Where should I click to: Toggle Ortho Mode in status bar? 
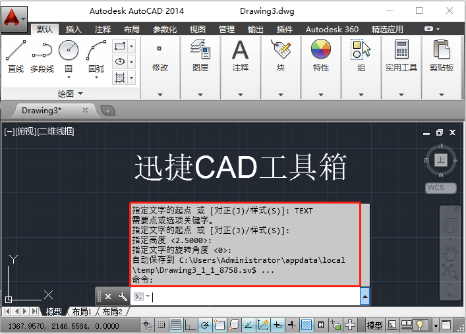tap(190, 325)
